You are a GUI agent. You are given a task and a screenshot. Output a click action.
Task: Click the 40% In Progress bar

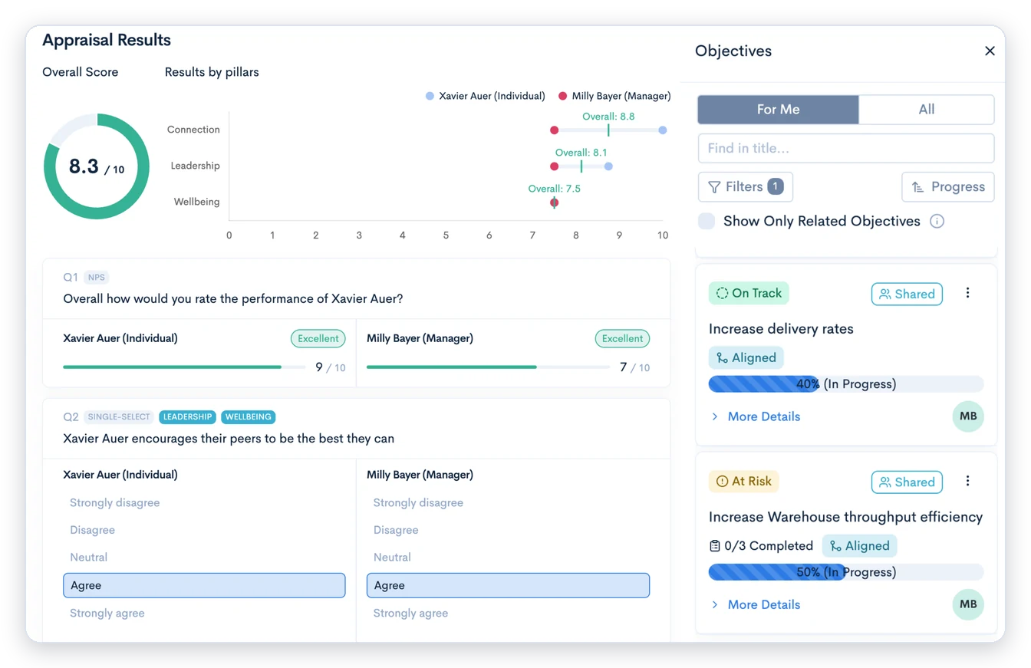846,383
